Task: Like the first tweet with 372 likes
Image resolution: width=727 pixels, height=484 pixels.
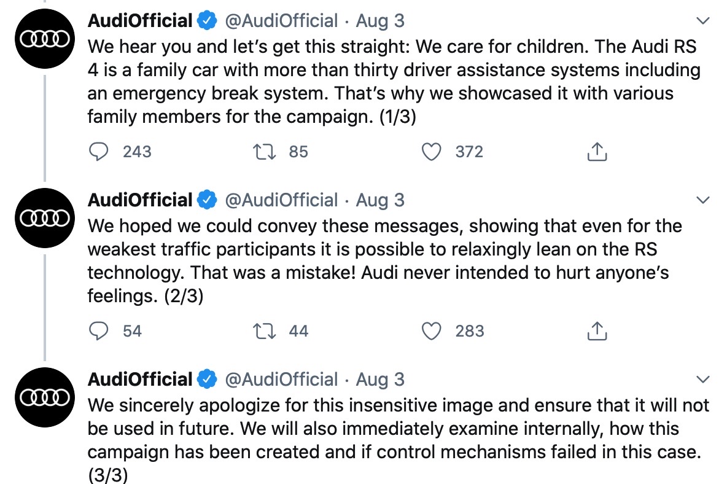Action: [x=431, y=152]
